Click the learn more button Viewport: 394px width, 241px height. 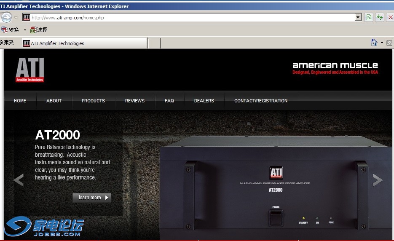[92, 198]
